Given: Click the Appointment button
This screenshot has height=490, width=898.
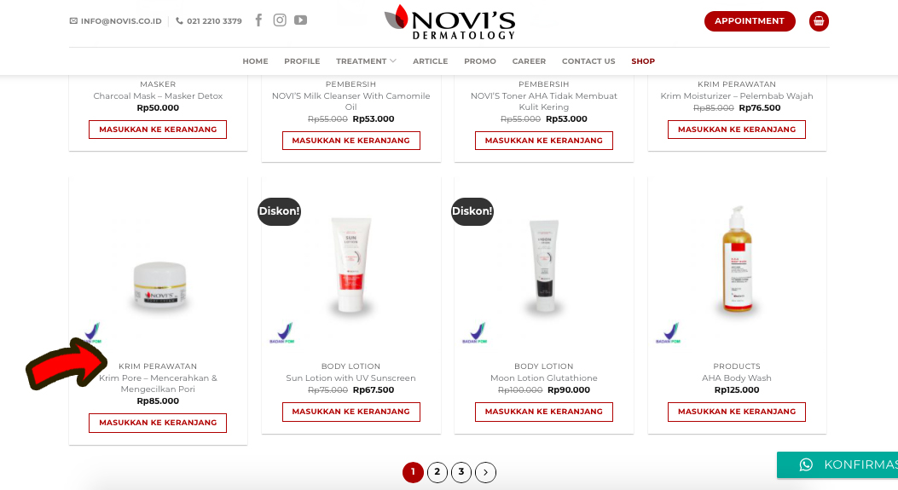Looking at the screenshot, I should point(750,21).
